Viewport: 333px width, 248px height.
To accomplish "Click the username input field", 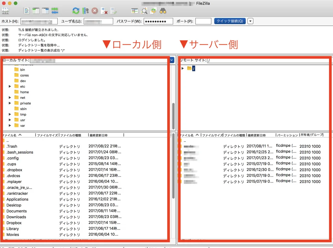I will (x=98, y=21).
